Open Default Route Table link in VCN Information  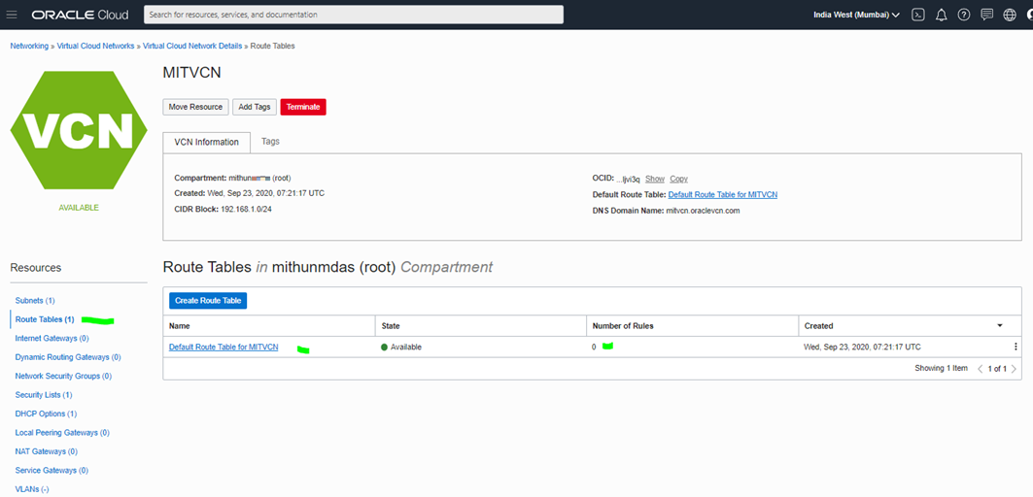723,195
